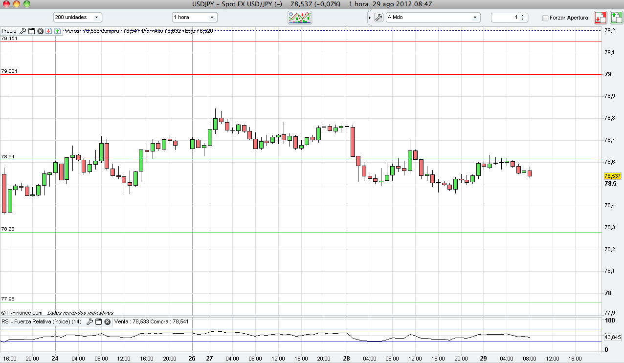
Task: Click green up-arrow buy icon in Precio panel
Action: (57, 31)
